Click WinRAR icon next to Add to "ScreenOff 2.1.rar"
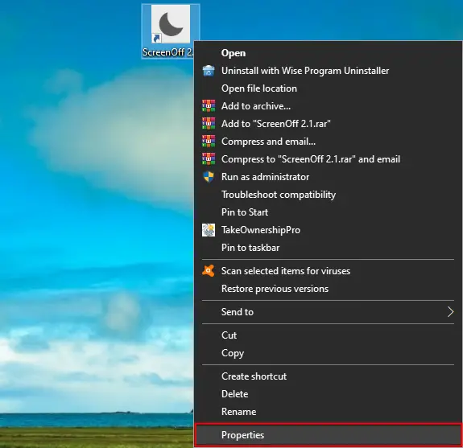This screenshot has height=448, width=463. coord(209,124)
